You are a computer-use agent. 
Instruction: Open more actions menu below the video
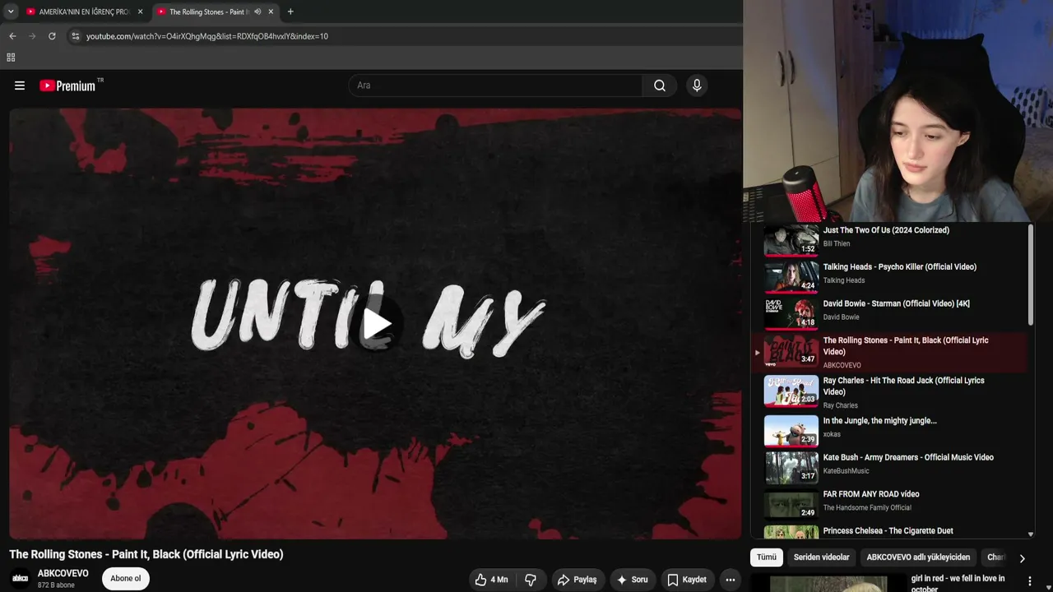click(x=730, y=580)
